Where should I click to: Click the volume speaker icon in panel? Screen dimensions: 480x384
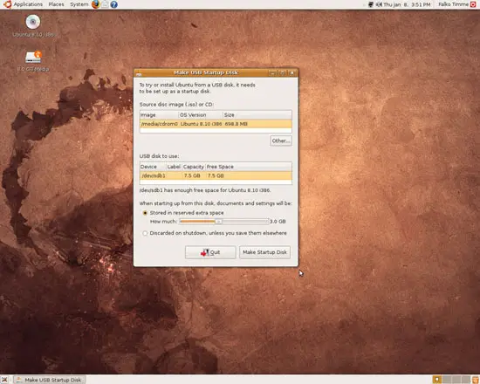[x=379, y=4]
